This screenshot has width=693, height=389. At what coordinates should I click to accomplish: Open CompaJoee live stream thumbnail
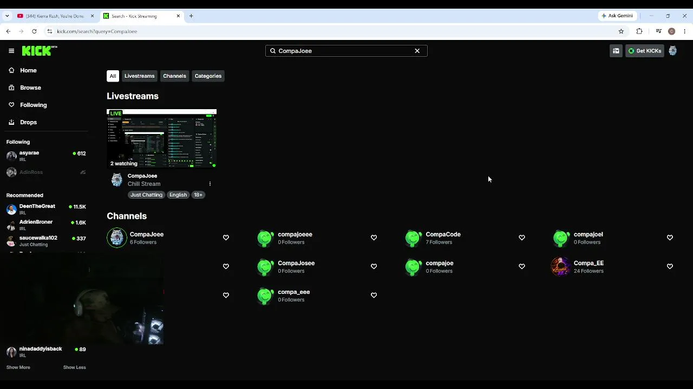coord(161,138)
